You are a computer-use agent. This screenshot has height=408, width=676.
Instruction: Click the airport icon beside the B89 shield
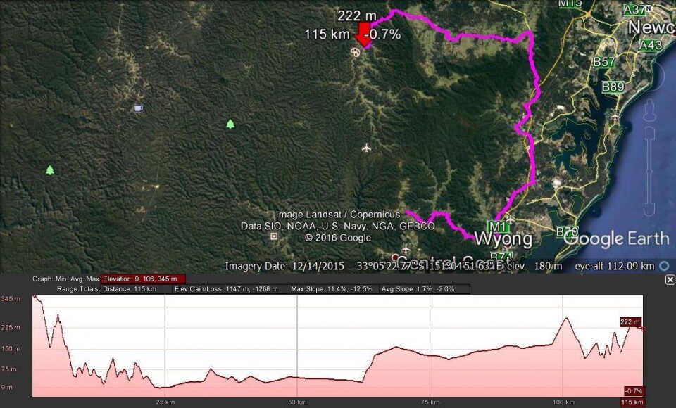click(615, 116)
